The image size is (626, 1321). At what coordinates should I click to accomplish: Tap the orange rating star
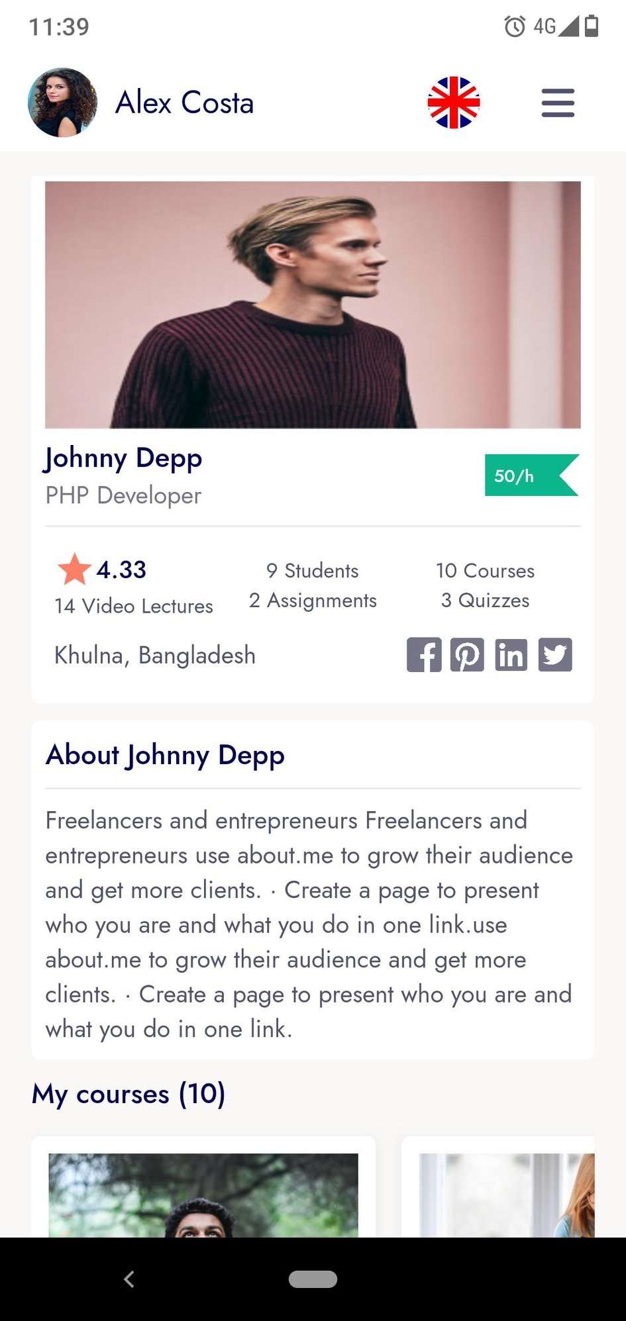[74, 569]
